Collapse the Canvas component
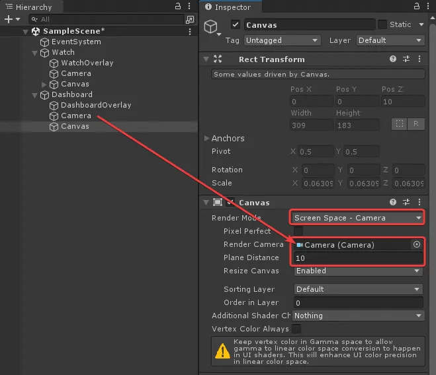Viewport: 436px width, 375px height. click(206, 203)
